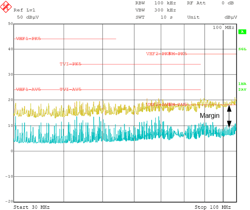This screenshot has width=250, height=210.
Task: Select the VHF1-AV5 limit line label
Action: (28, 89)
